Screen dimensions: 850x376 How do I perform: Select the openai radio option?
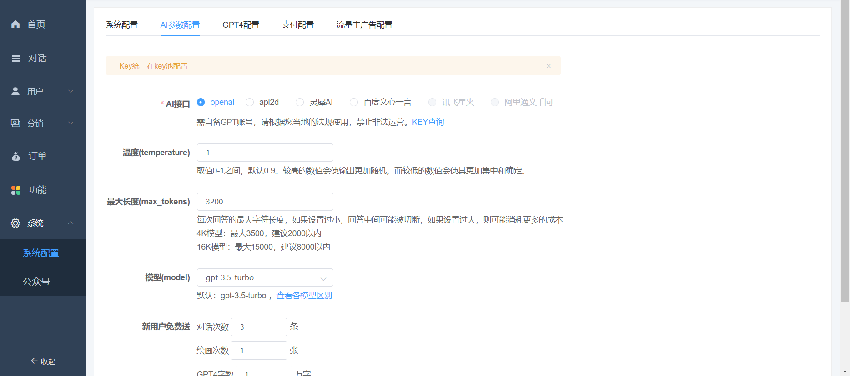(x=201, y=102)
